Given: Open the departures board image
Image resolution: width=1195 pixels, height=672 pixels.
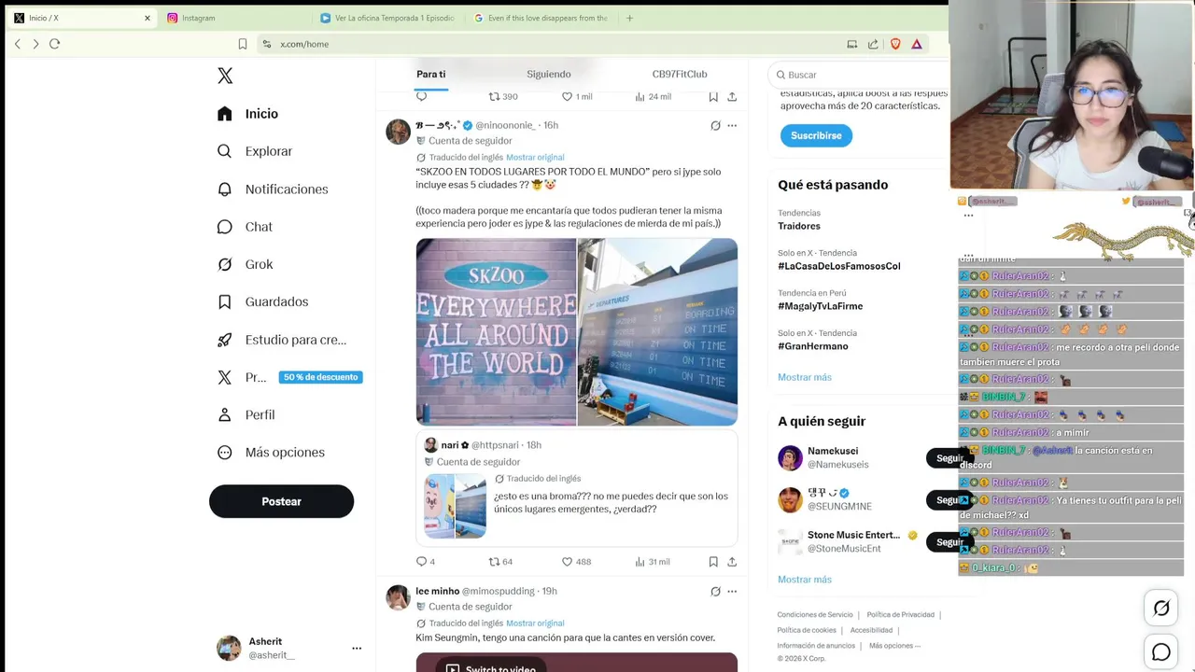Looking at the screenshot, I should click(657, 332).
